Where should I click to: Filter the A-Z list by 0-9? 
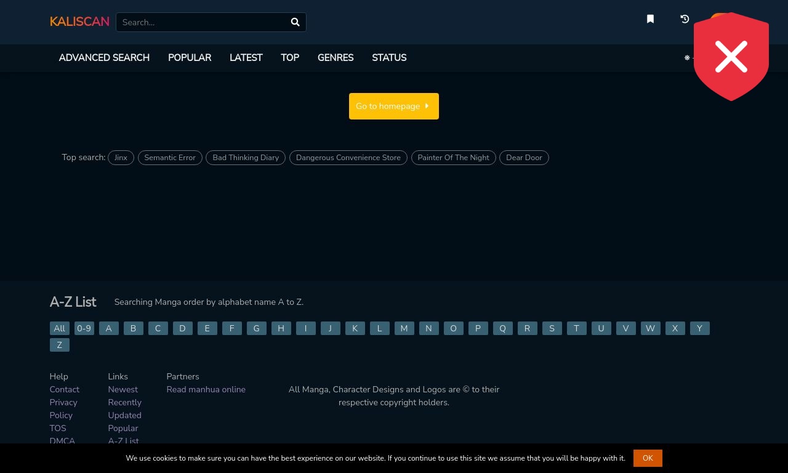84,328
